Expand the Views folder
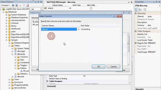161x90 pixels. point(9,79)
